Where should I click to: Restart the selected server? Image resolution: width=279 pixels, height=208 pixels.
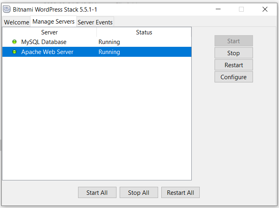pos(234,65)
